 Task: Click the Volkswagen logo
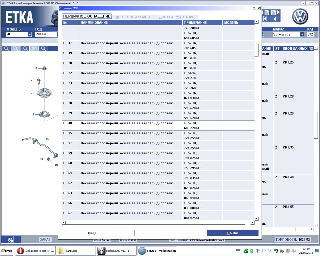coord(300,17)
